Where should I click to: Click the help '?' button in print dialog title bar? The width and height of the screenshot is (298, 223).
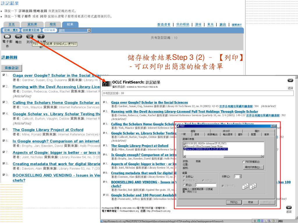pyautogui.click(x=272, y=126)
